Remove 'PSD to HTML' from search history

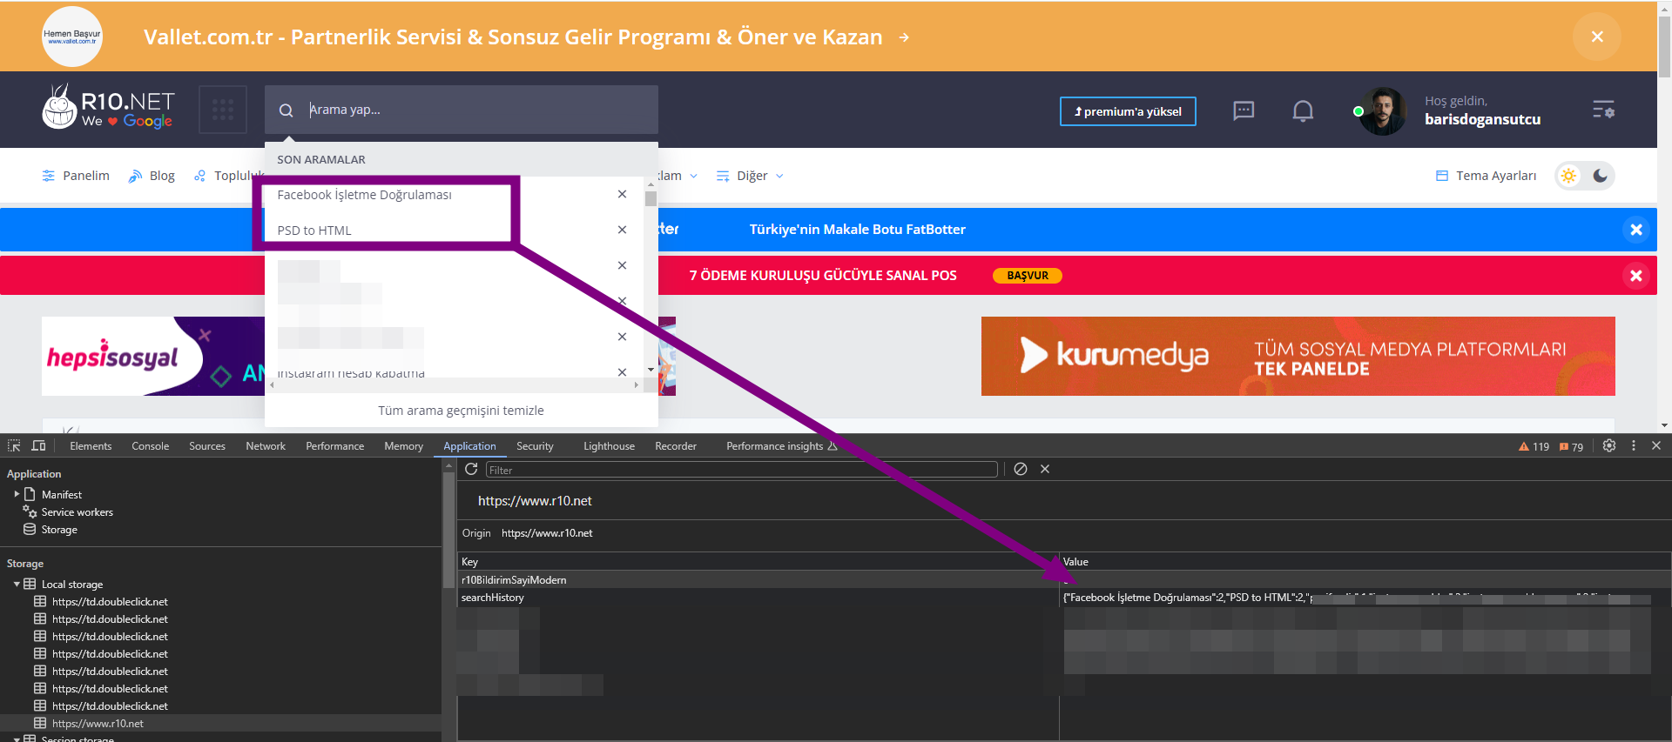(622, 230)
